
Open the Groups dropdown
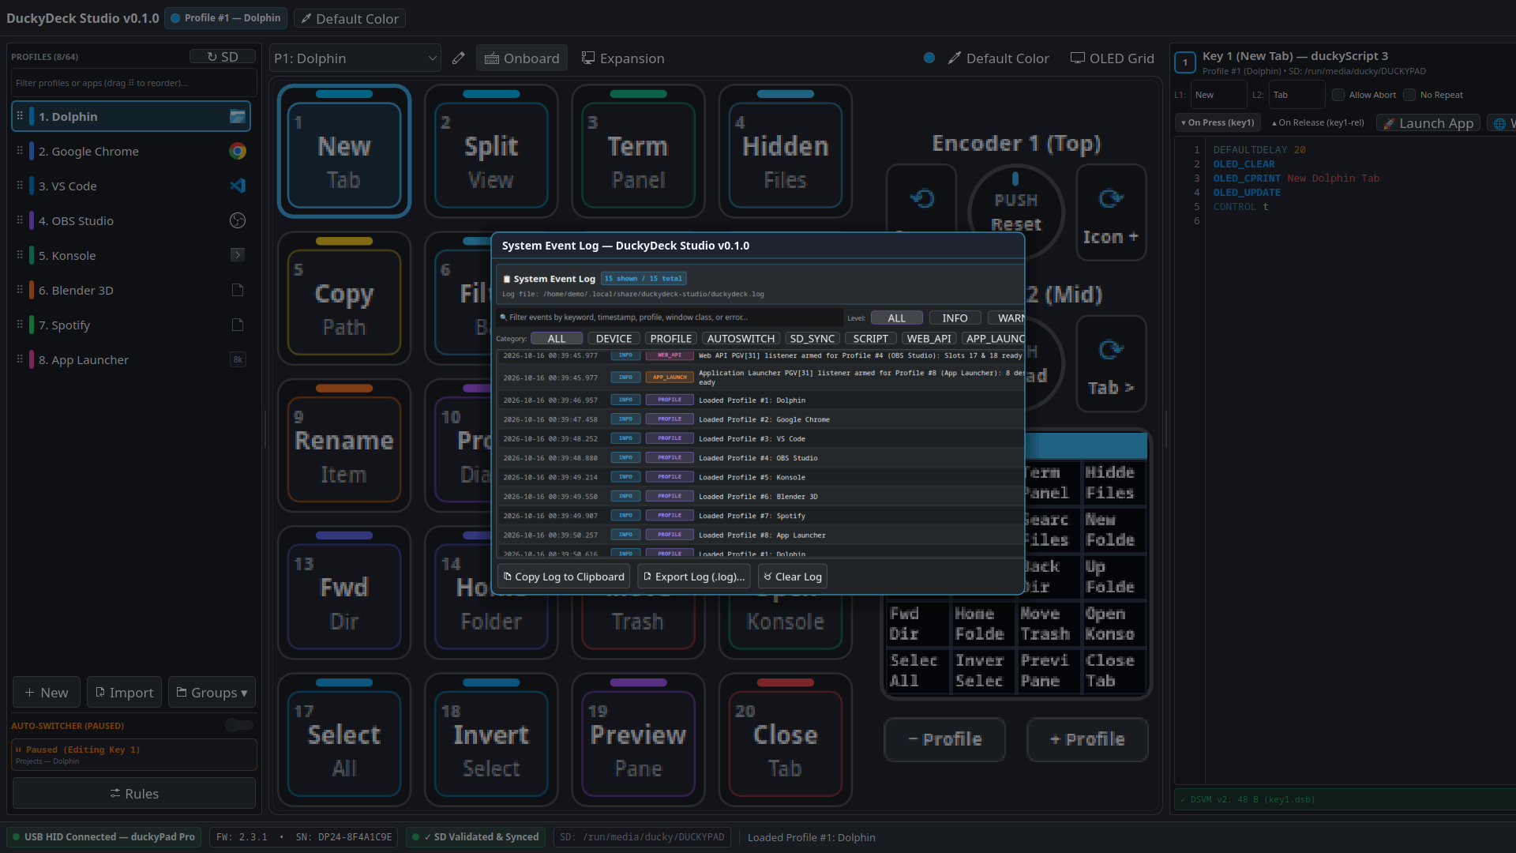212,692
